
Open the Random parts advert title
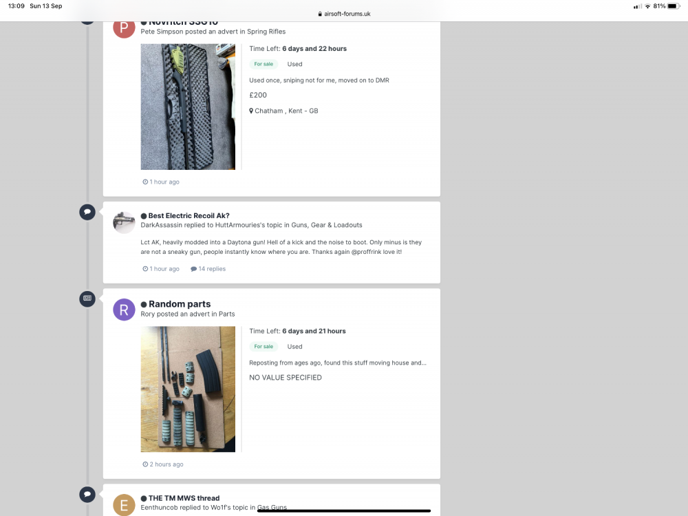click(180, 304)
